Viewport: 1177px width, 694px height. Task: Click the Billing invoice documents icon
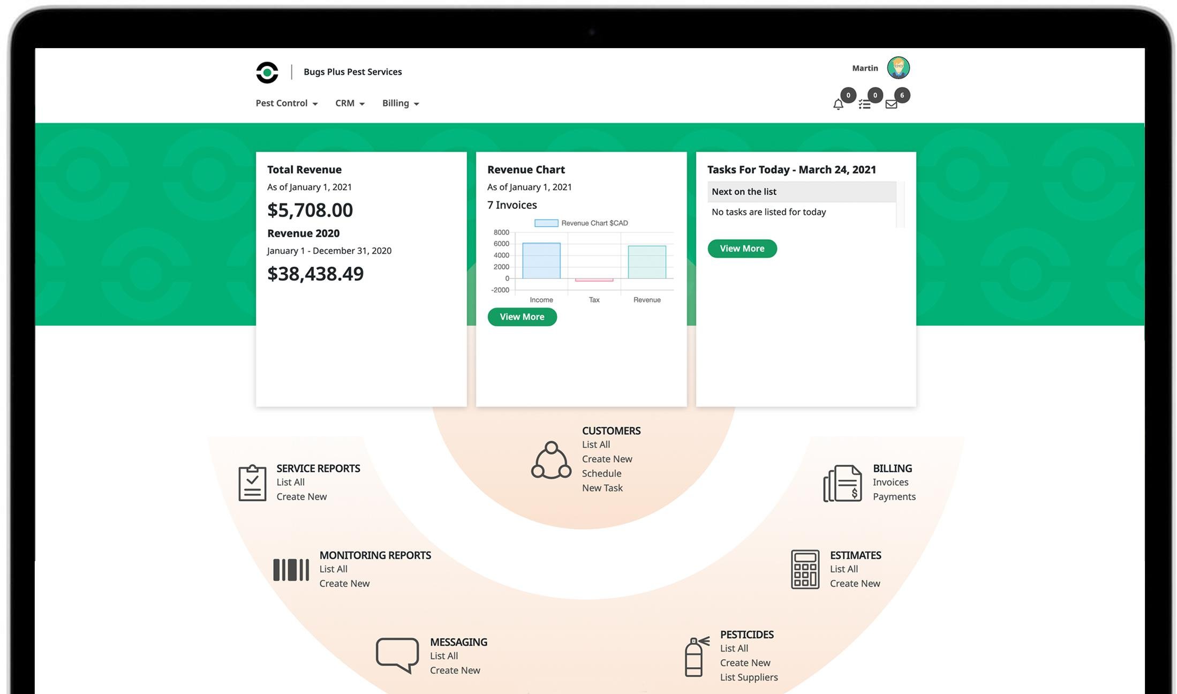pyautogui.click(x=843, y=483)
